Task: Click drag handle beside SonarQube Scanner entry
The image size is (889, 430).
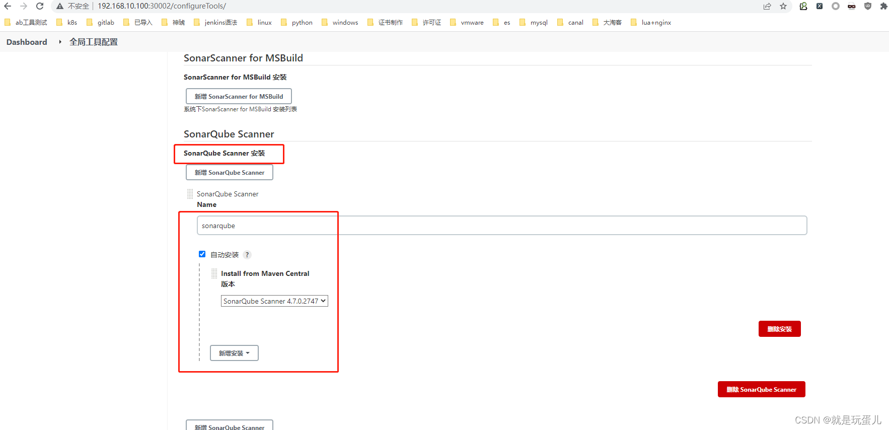Action: click(x=190, y=194)
